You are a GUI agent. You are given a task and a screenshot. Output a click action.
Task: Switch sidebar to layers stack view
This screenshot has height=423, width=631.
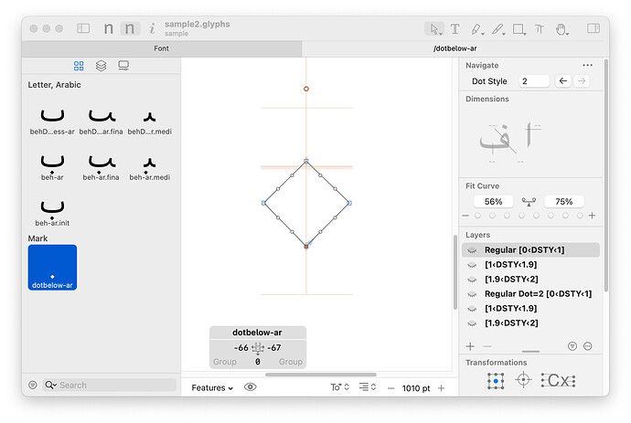point(101,66)
